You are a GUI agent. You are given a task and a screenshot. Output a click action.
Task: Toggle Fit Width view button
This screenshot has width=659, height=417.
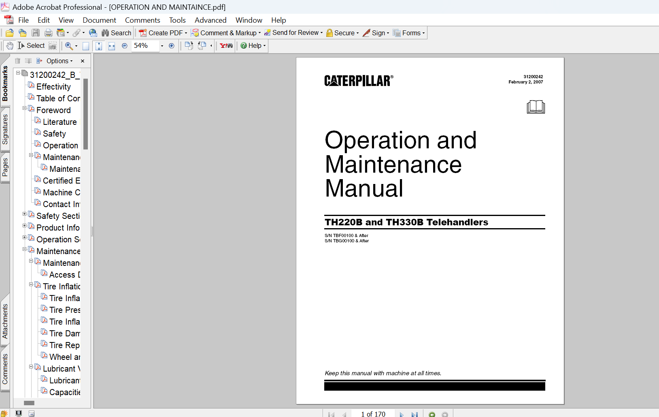(112, 46)
